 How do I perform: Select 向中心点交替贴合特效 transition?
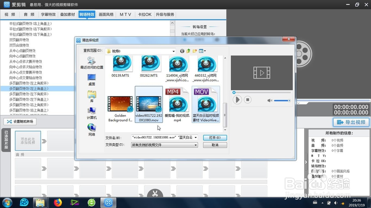26,78
